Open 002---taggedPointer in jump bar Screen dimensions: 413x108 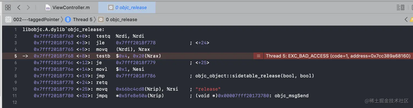(32, 20)
